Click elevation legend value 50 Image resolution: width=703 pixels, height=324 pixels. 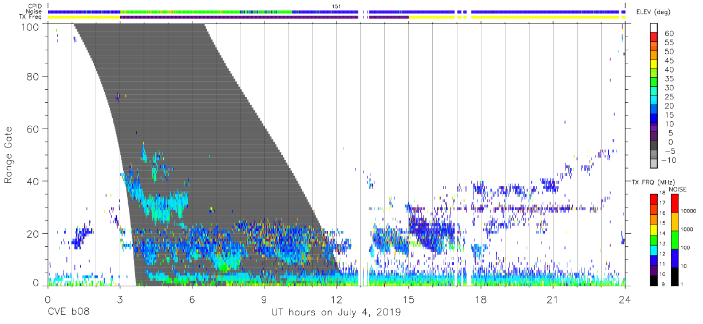[669, 52]
